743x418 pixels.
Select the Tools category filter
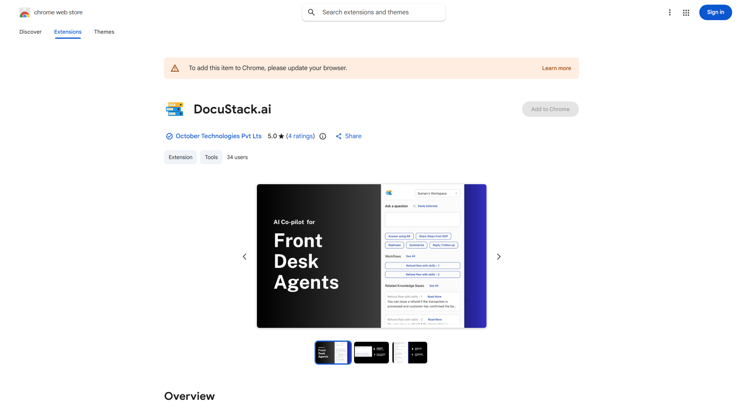click(x=211, y=157)
